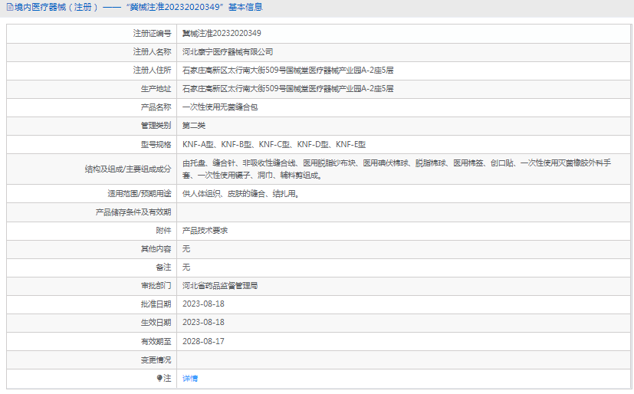Select approval date 2023-08-18 in 批准日期 row
The height and width of the screenshot is (394, 634).
203,304
